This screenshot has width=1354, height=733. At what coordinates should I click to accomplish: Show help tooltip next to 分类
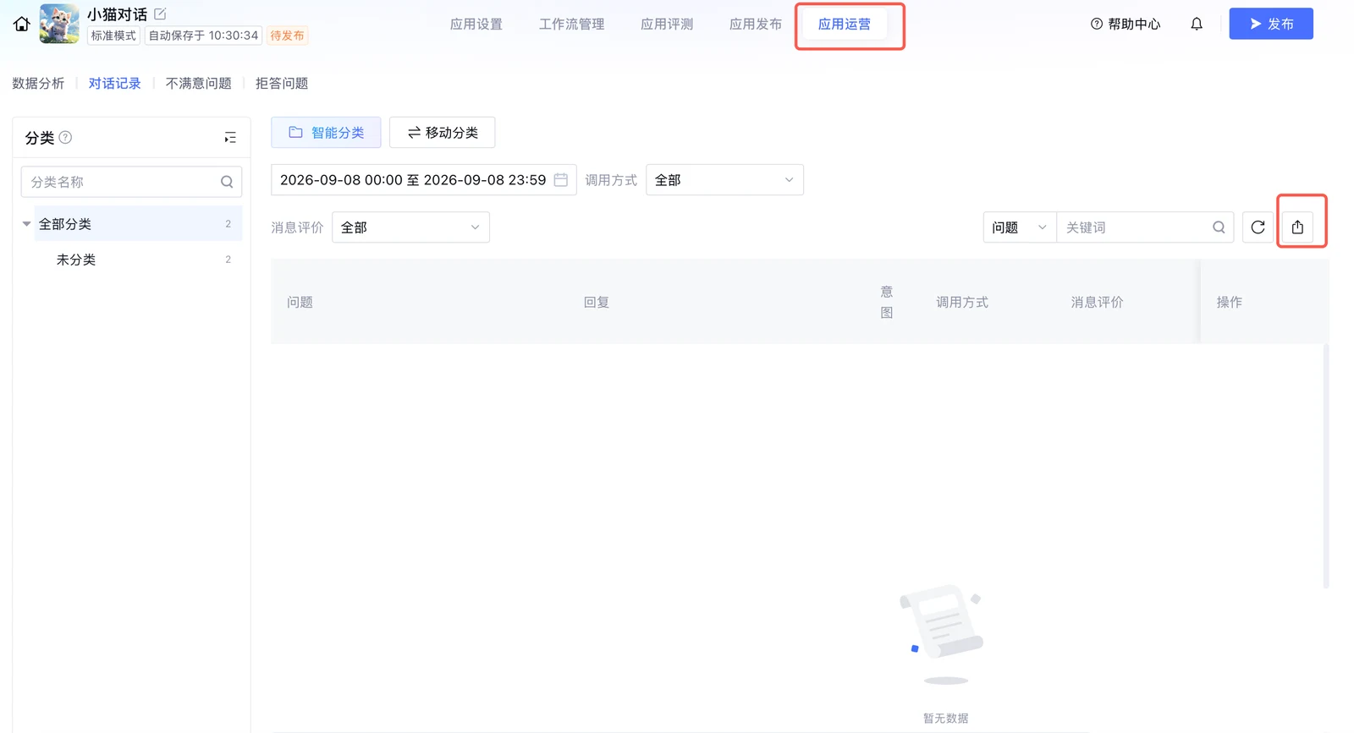[65, 137]
